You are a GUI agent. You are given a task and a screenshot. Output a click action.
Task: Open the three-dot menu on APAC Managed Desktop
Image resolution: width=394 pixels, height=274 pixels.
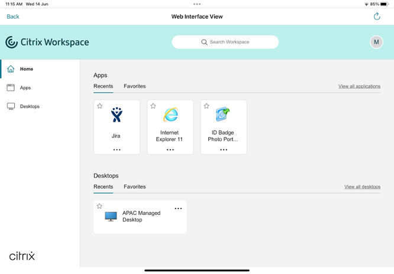[x=178, y=208]
